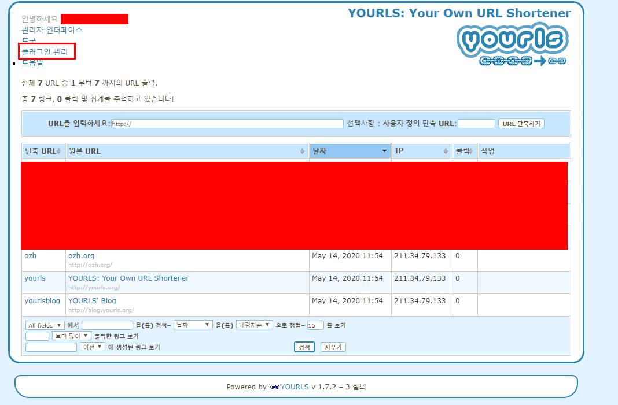Open the 내림차순 sort order dropdown
The width and height of the screenshot is (618, 405).
point(255,325)
